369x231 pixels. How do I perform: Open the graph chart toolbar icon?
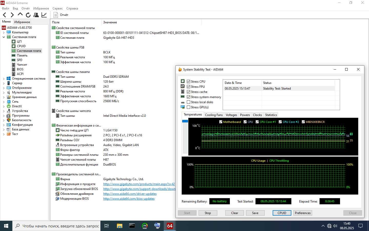(44, 15)
